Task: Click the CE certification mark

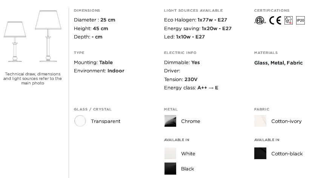Action: (x=275, y=20)
